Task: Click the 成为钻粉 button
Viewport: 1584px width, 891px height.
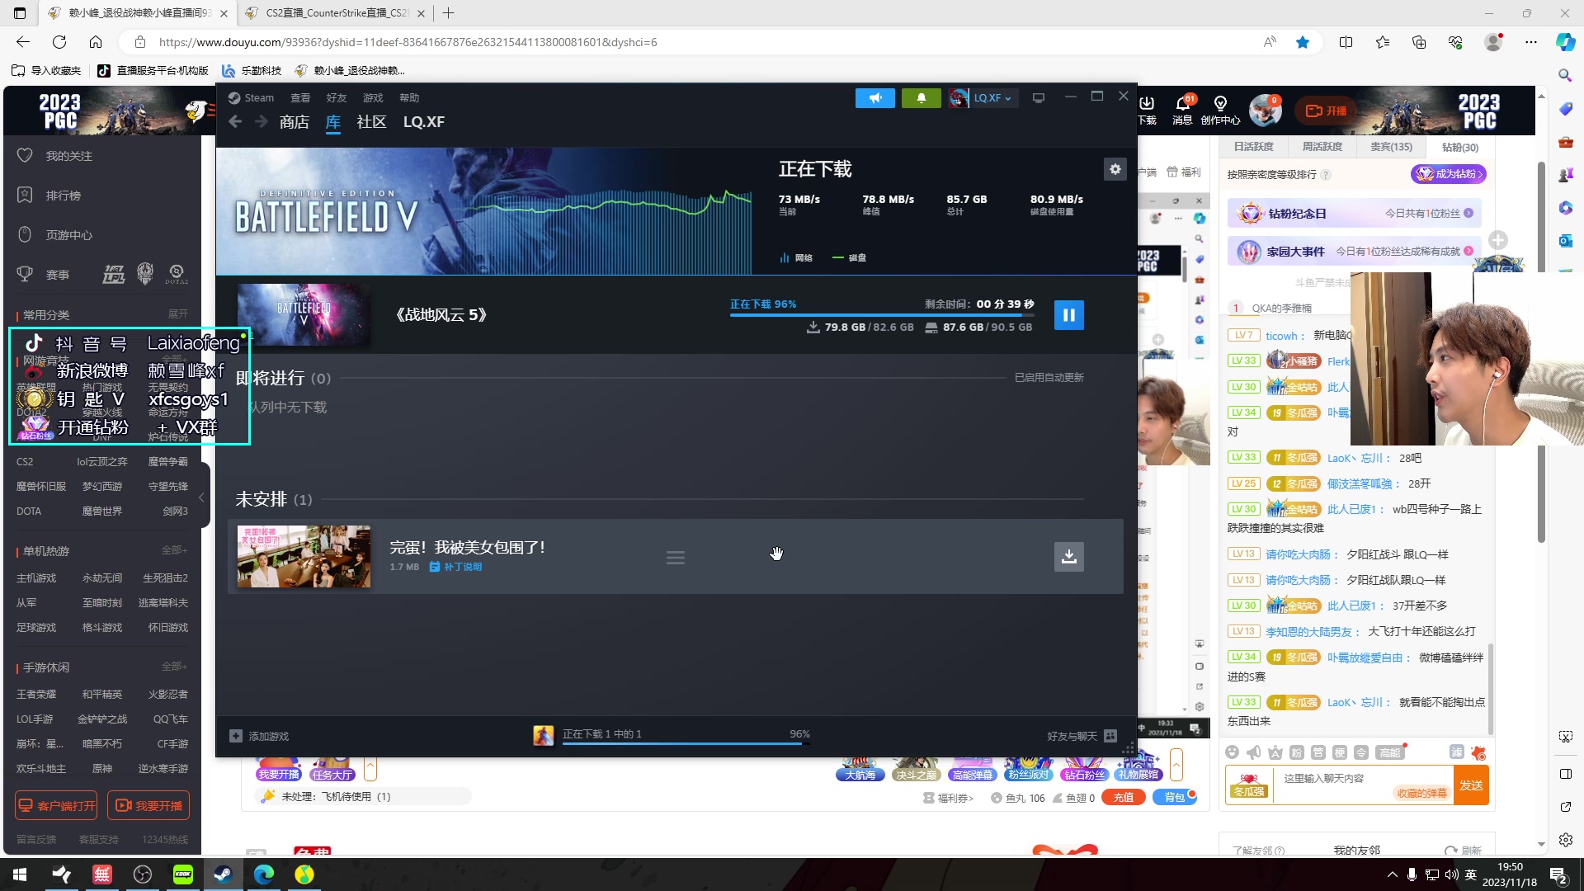Action: click(1449, 174)
